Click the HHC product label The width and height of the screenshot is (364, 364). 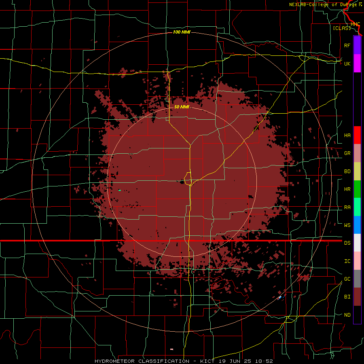pyautogui.click(x=356, y=24)
